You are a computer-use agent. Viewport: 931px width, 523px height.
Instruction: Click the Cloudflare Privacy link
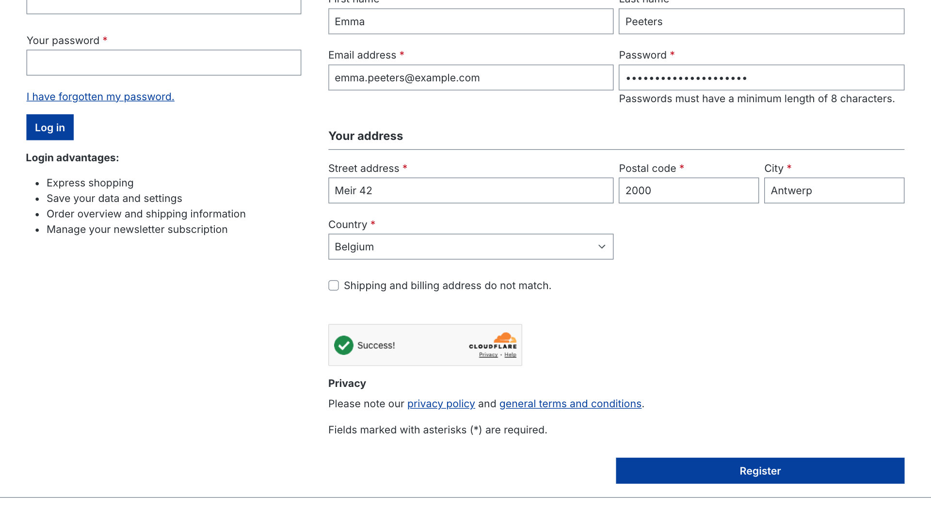click(x=488, y=355)
